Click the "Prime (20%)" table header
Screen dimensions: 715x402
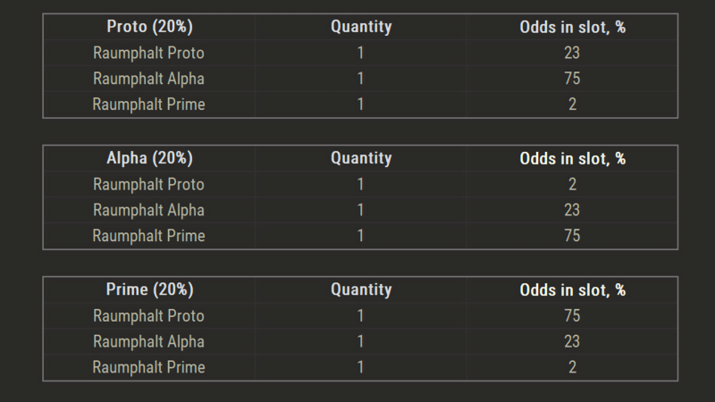pos(148,289)
